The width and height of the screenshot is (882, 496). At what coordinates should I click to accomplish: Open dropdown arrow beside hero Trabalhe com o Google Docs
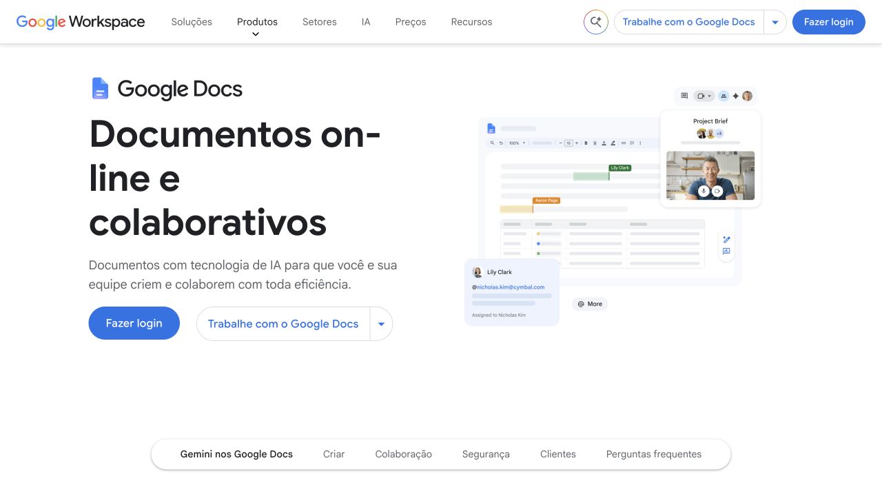tap(381, 324)
